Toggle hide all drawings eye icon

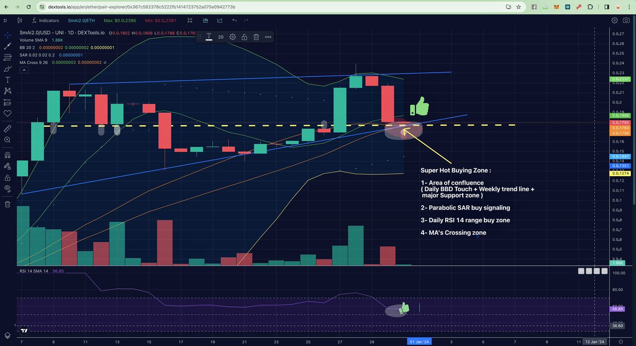click(7, 188)
